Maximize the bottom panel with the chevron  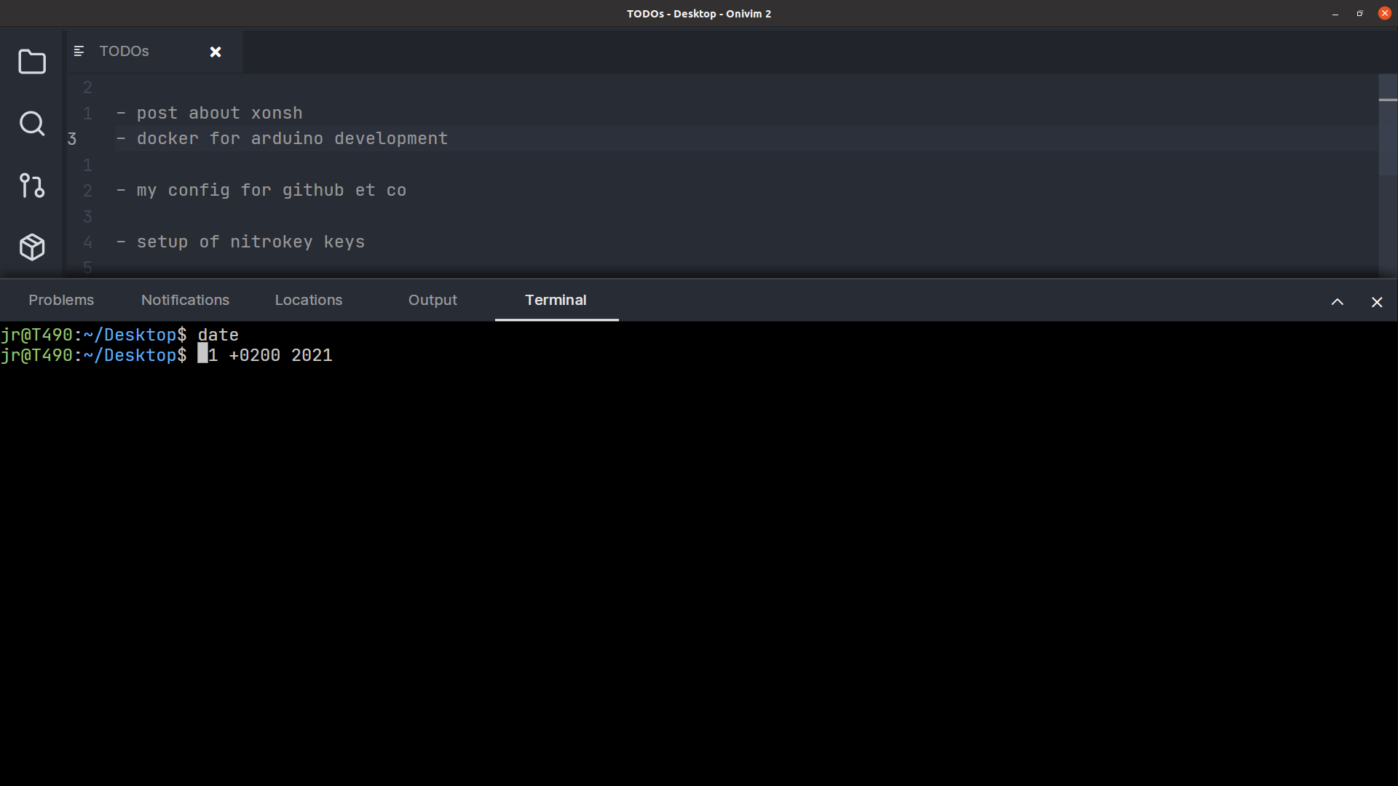pyautogui.click(x=1337, y=301)
